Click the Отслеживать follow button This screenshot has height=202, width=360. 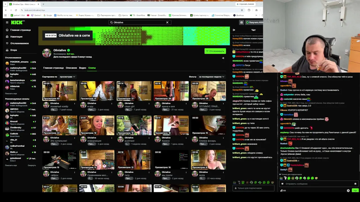pos(215,51)
